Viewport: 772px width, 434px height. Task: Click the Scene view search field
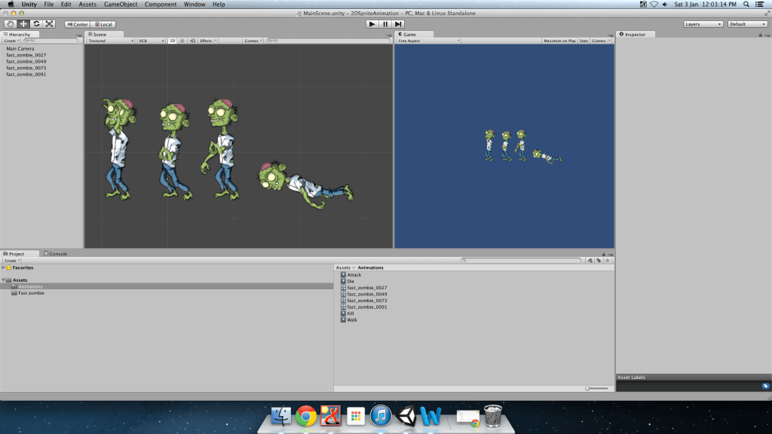[x=328, y=41]
